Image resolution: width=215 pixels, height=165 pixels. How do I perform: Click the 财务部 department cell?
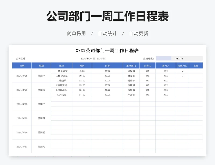point(131,76)
